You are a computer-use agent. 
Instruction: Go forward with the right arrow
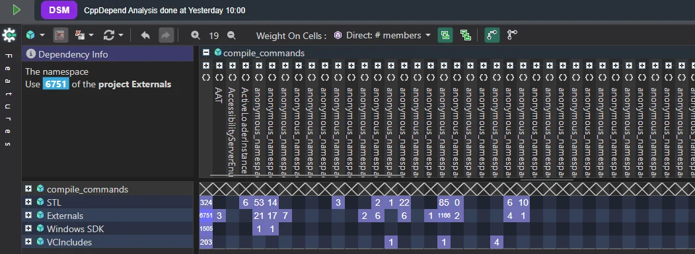click(166, 35)
